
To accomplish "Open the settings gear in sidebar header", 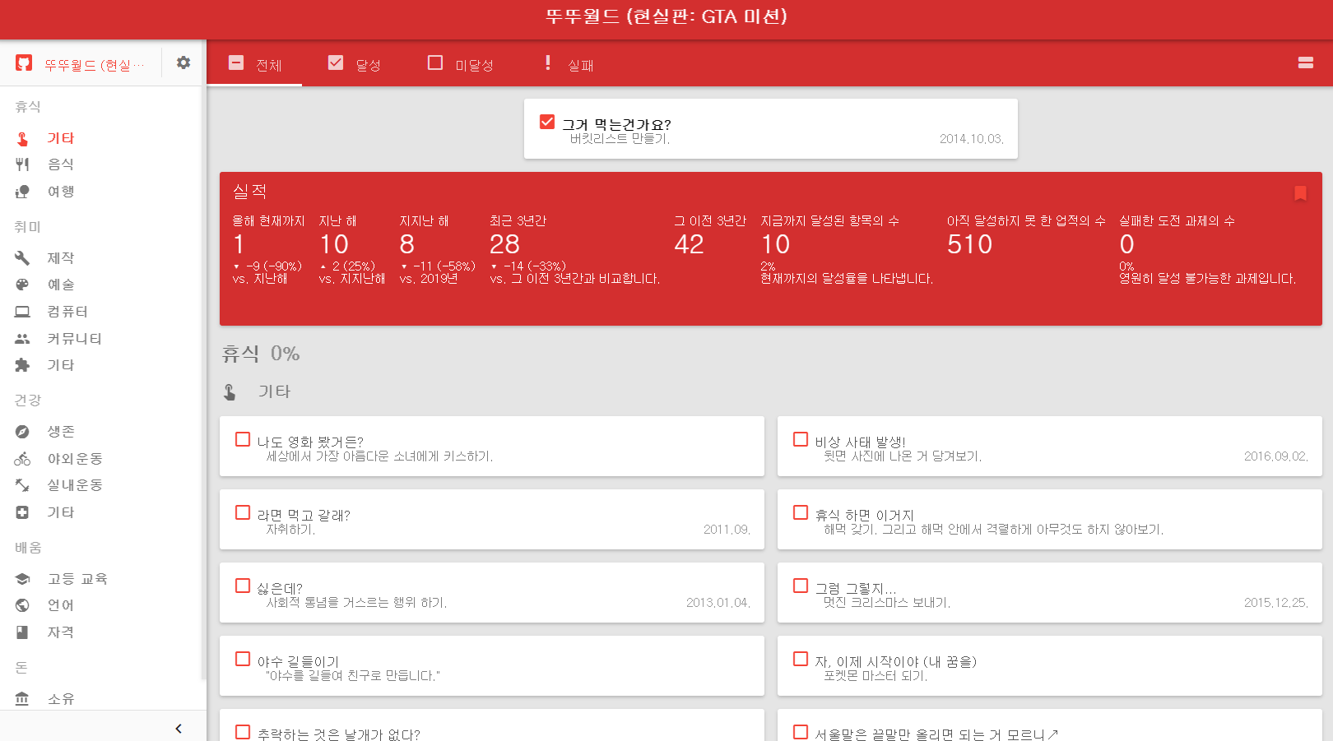I will (183, 63).
